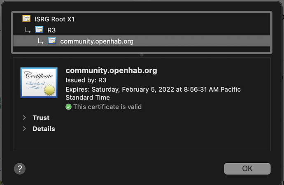Click the green valid checkmark icon

point(69,107)
